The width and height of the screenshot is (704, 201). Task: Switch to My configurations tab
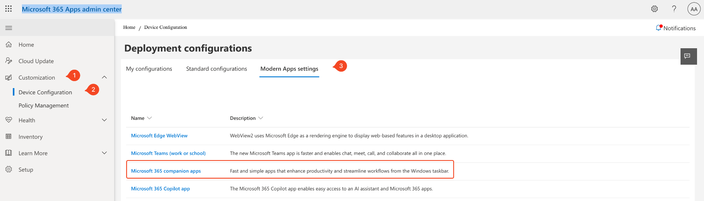click(149, 69)
